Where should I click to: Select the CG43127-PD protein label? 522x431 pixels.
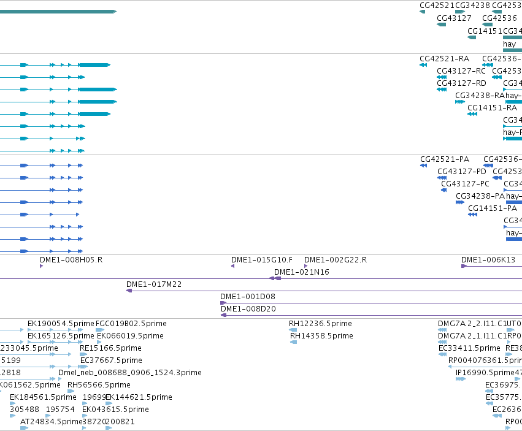point(462,172)
